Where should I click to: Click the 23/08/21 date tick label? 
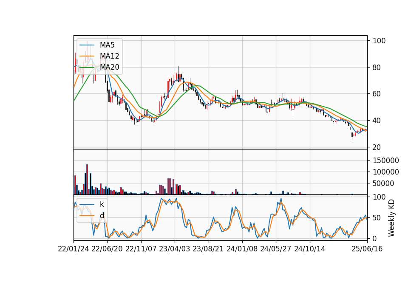[208, 249]
